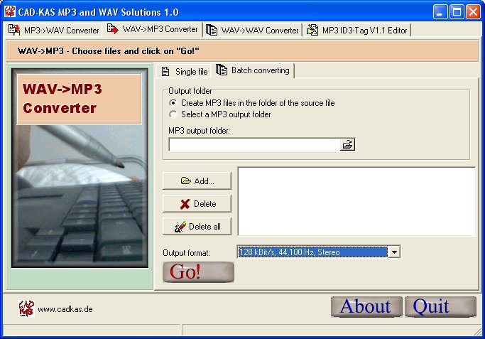485x339 pixels.
Task: Minimize the CAD-KAS window
Action: point(440,12)
